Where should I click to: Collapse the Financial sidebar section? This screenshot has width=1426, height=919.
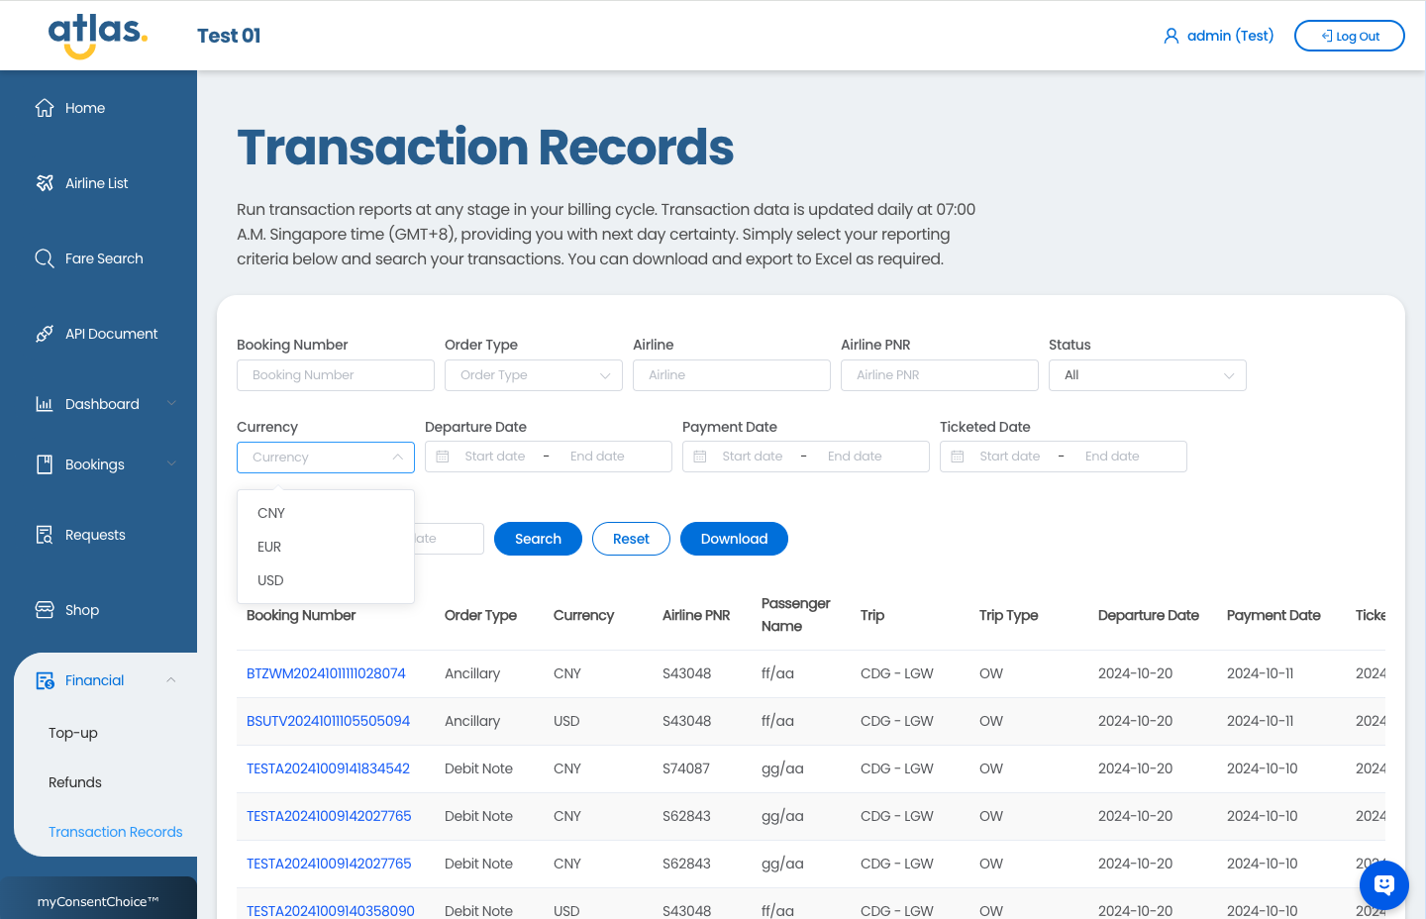tap(171, 680)
